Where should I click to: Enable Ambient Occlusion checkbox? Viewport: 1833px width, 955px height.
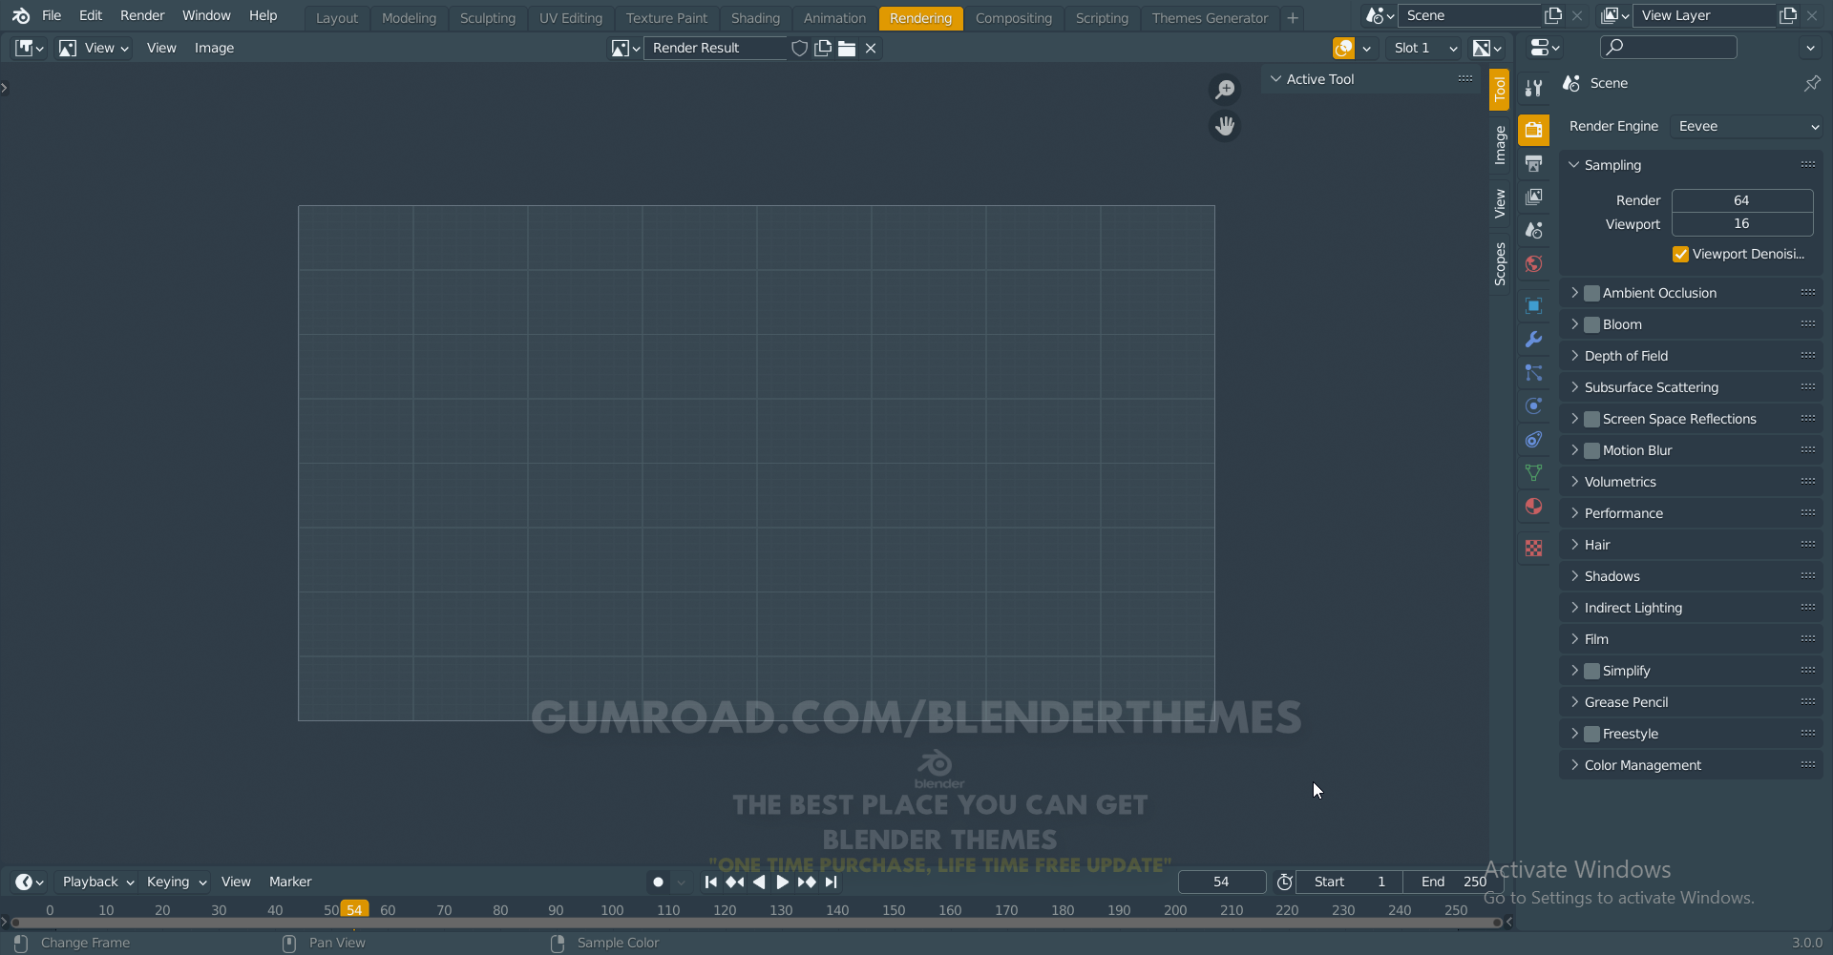[1592, 293]
